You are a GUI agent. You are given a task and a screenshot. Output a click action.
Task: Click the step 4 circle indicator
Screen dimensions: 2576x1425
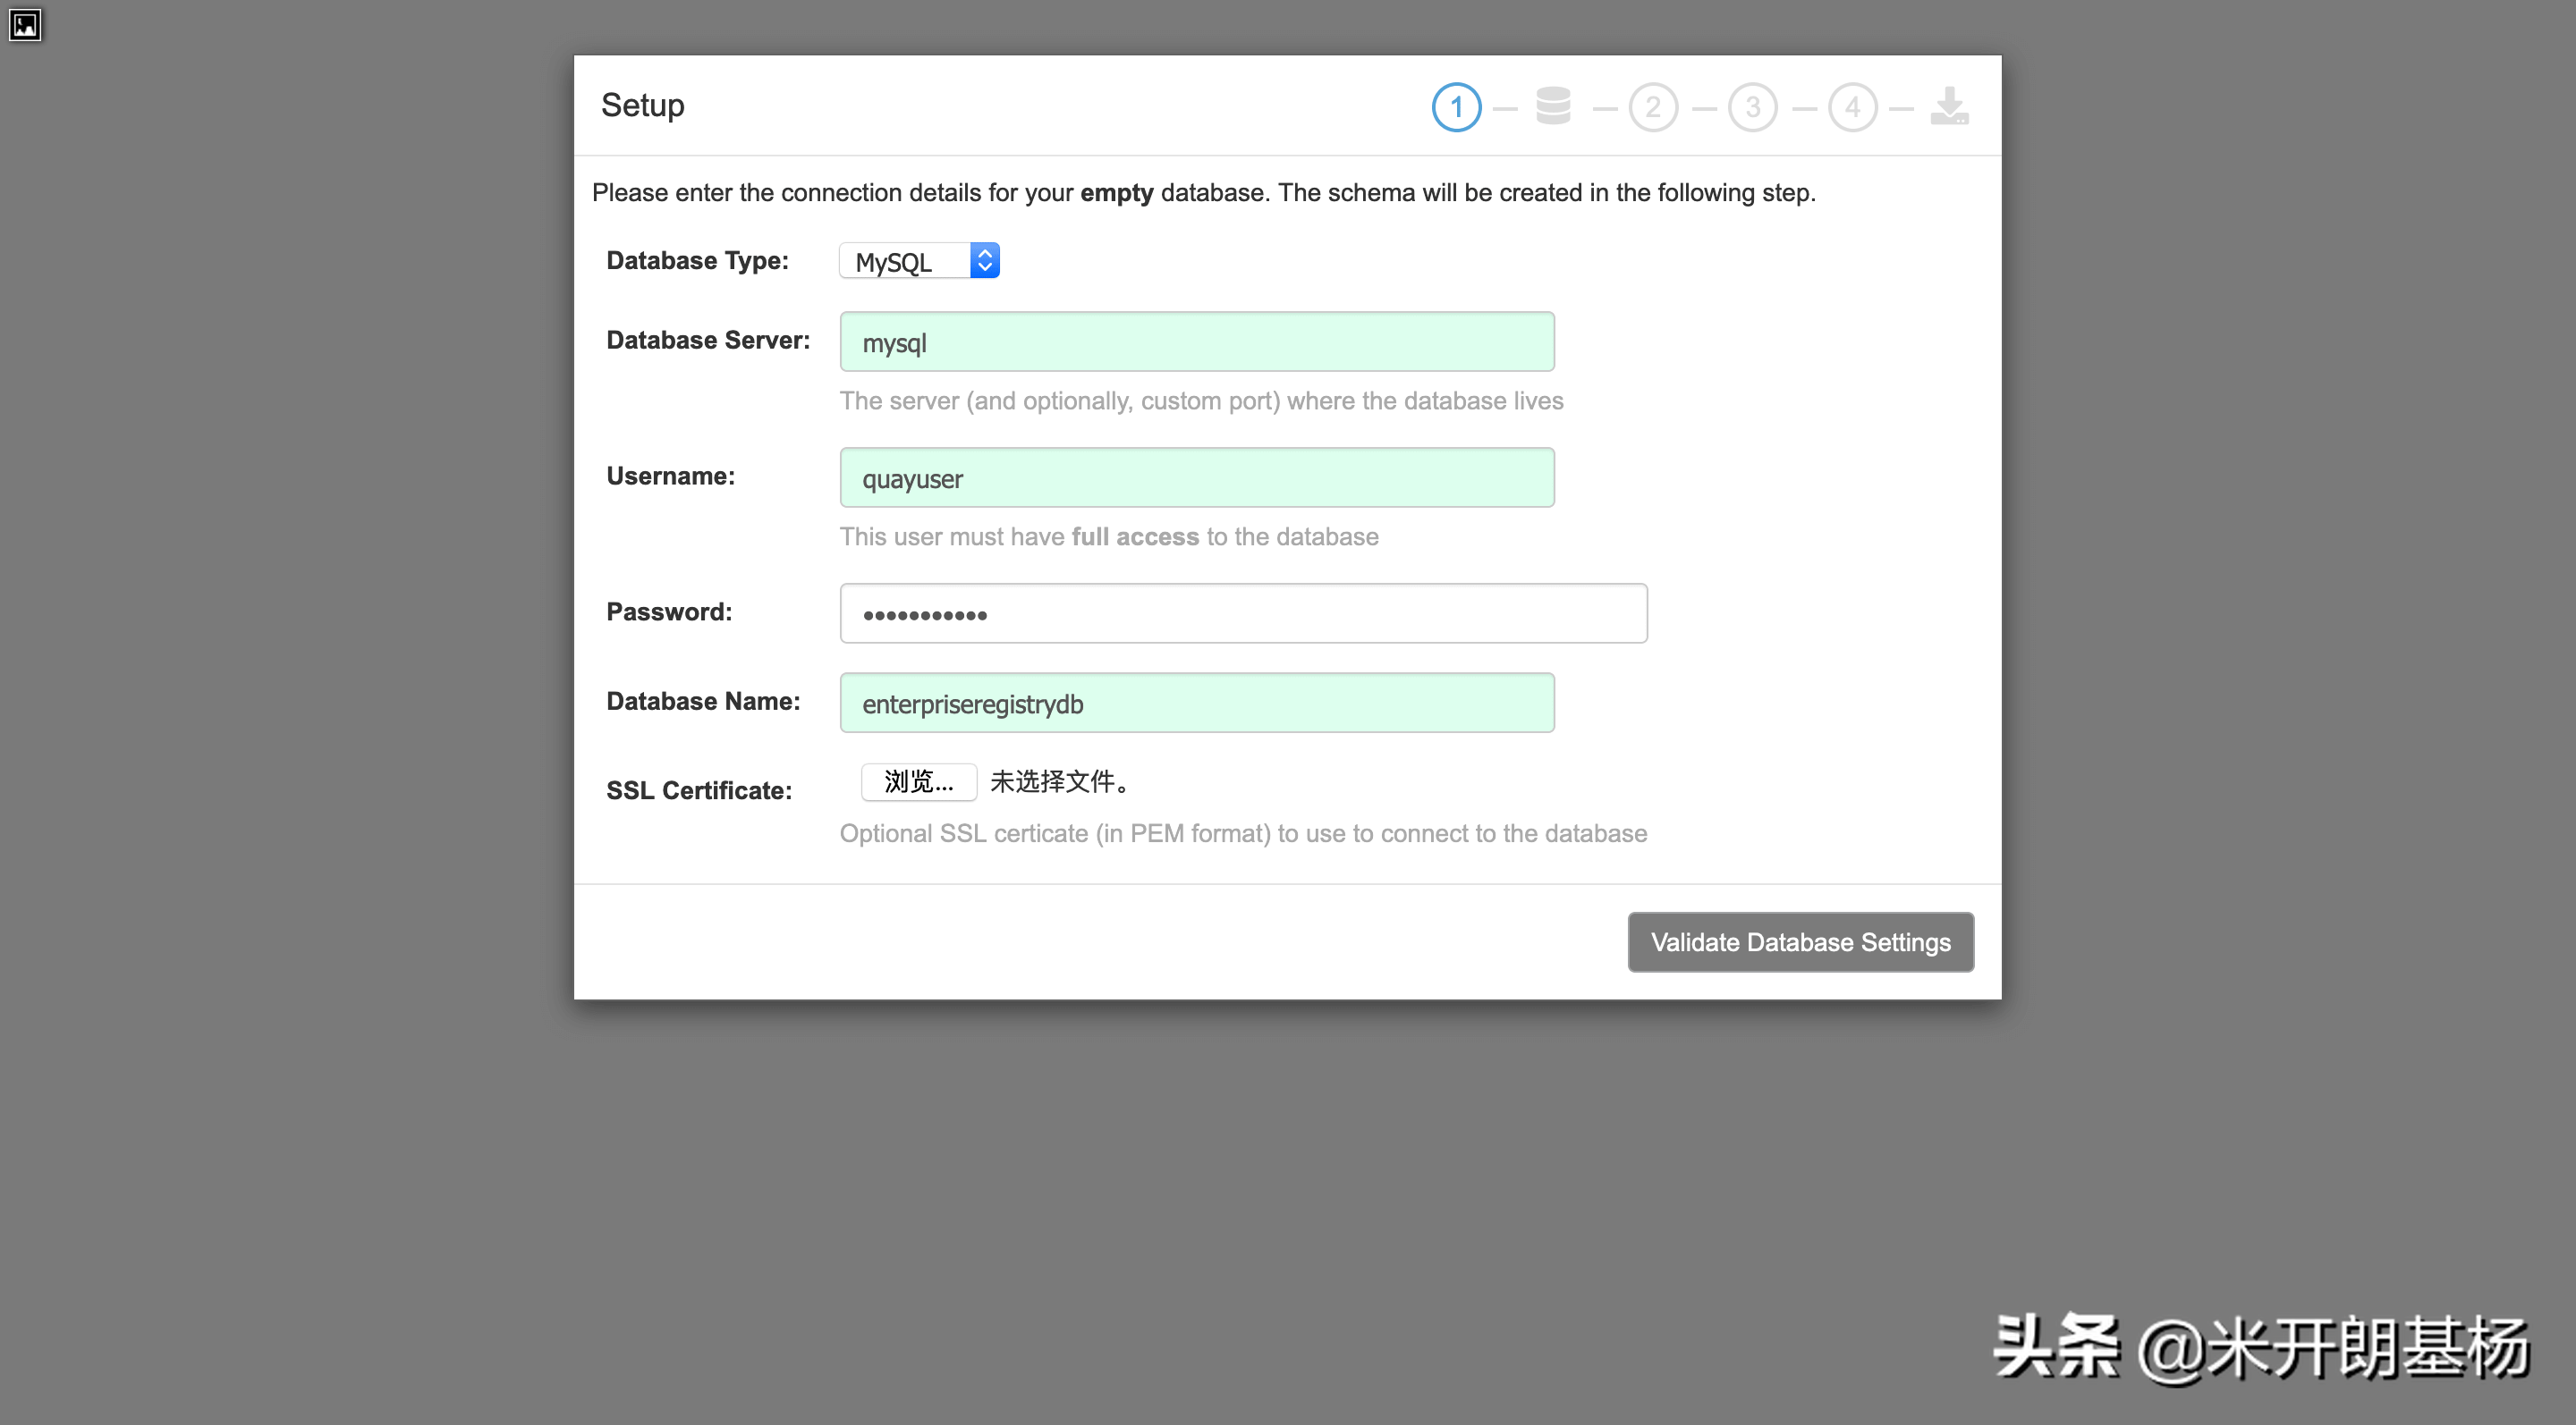pos(1852,107)
